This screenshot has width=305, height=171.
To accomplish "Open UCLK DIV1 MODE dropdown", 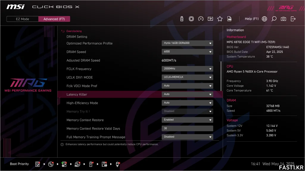I will [x=187, y=77].
